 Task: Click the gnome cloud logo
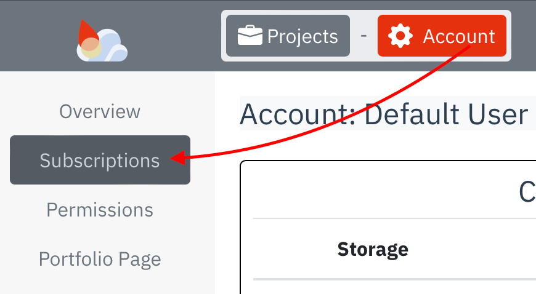[x=102, y=41]
